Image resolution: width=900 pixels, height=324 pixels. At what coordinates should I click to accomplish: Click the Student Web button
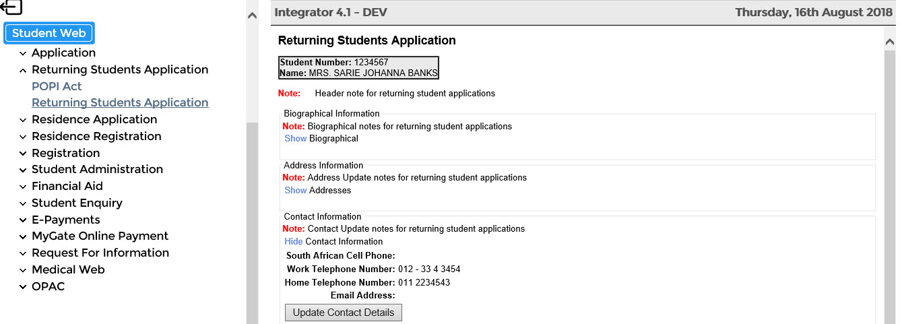(x=49, y=33)
